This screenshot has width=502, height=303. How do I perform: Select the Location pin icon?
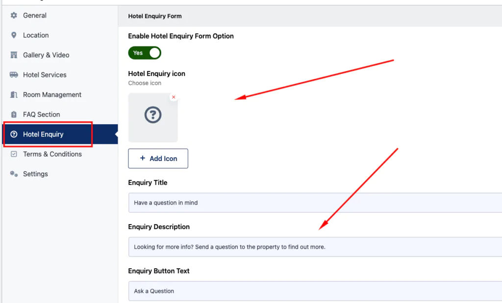[x=14, y=35]
